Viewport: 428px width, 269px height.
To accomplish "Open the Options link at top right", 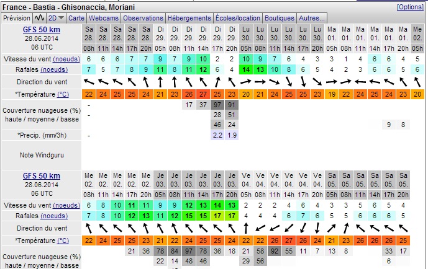I will (411, 7).
